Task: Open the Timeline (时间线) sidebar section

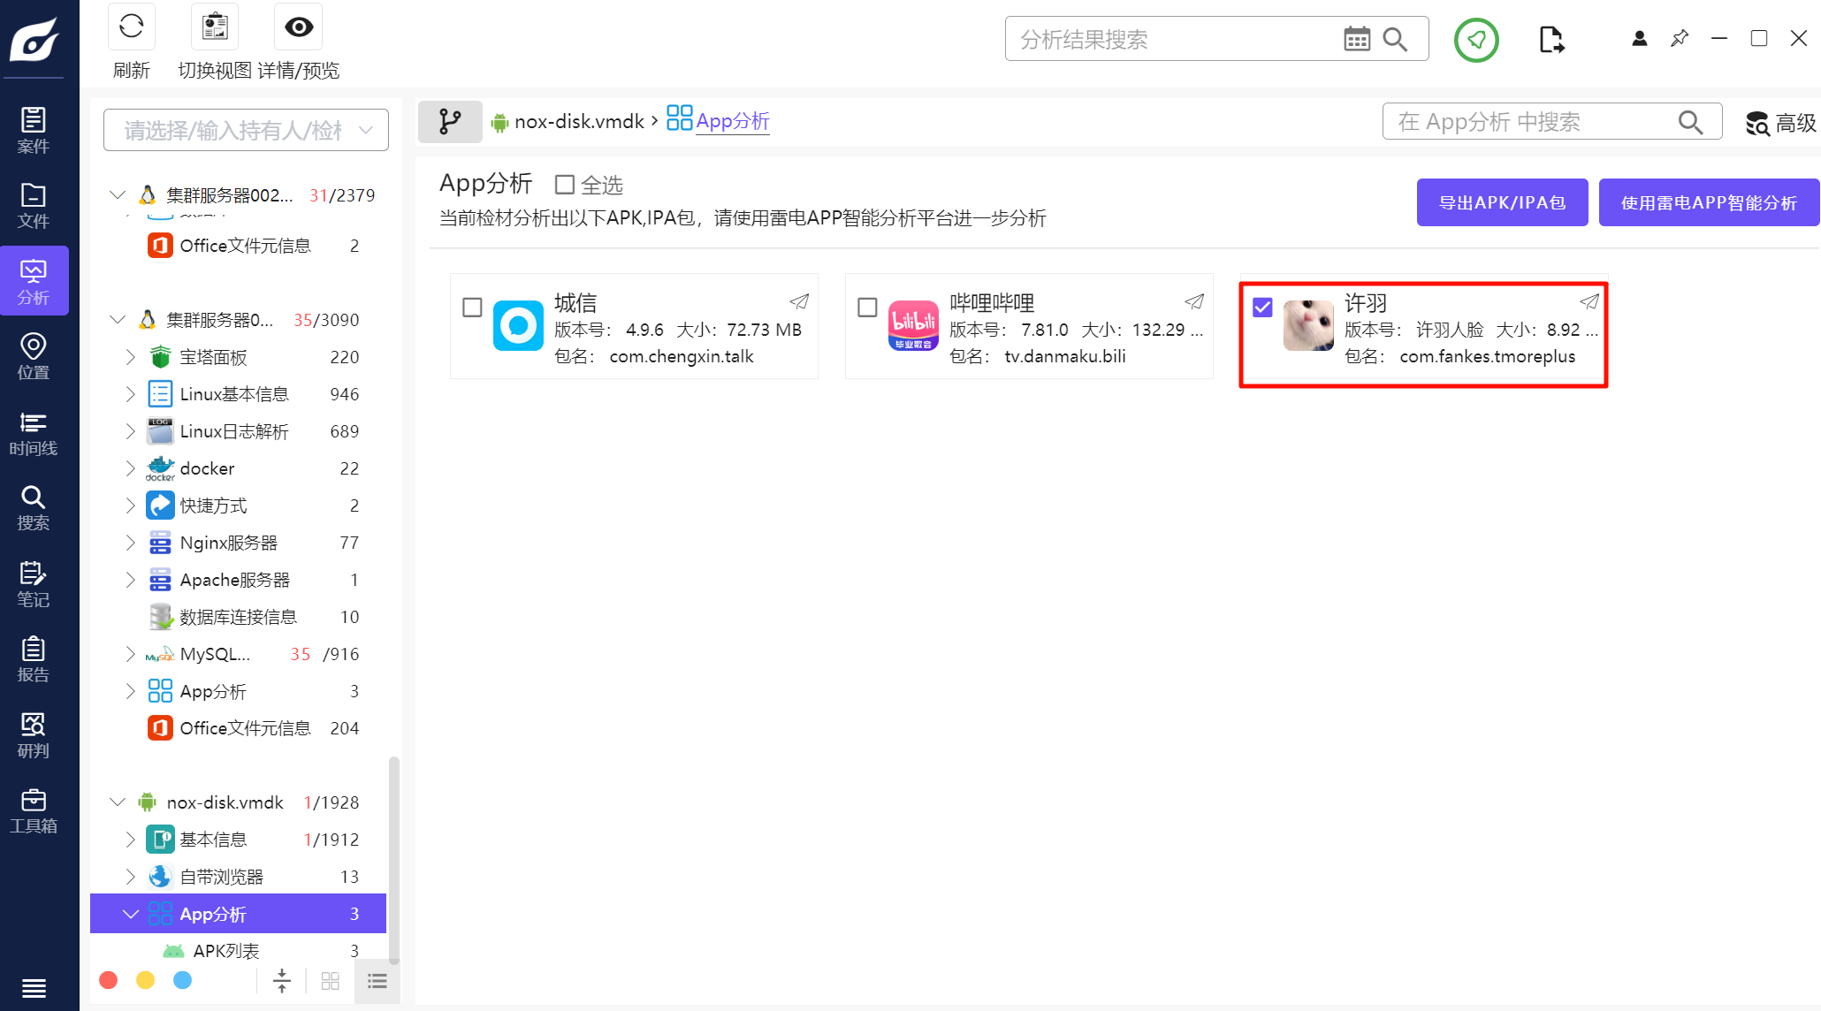Action: 33,433
